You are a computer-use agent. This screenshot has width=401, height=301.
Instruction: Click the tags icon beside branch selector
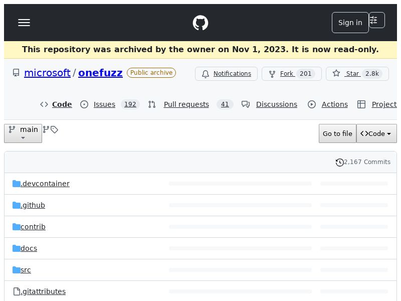coord(55,129)
